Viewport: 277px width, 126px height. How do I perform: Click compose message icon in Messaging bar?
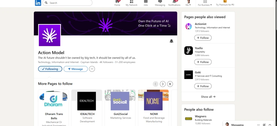(x=264, y=125)
